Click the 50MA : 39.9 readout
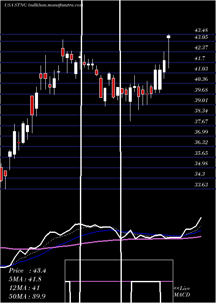 coord(27,296)
